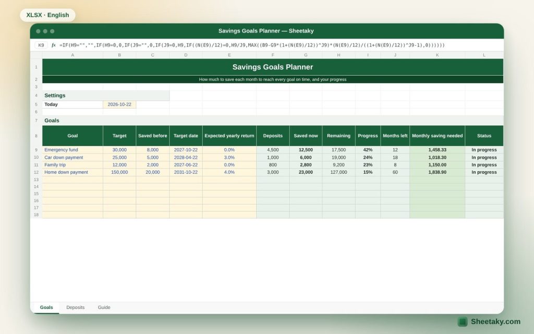Select the 12,500 saved now cell
This screenshot has width=534, height=334.
click(306, 150)
